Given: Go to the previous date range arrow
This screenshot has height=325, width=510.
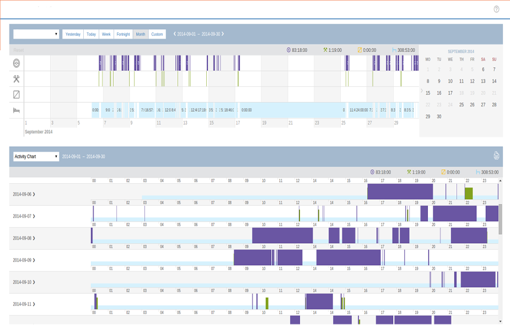Looking at the screenshot, I should [175, 34].
